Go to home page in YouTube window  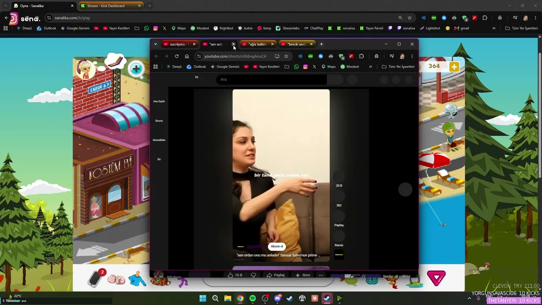point(187,56)
